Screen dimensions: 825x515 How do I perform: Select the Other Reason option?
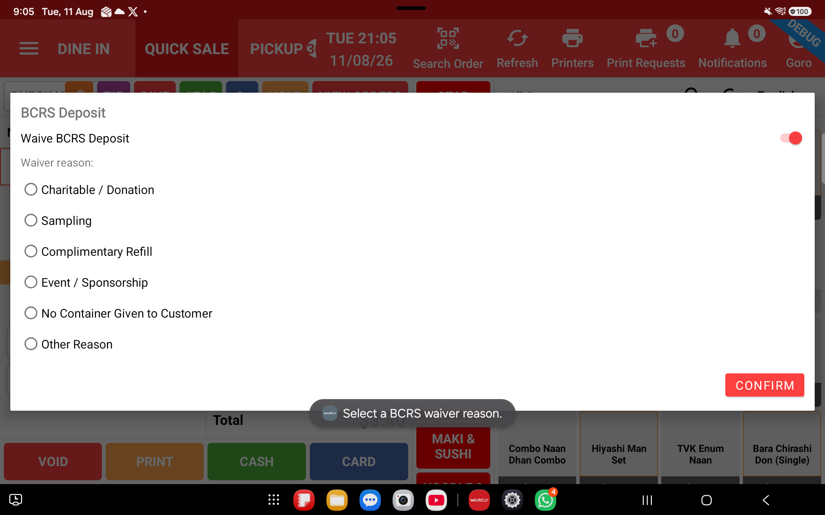pyautogui.click(x=69, y=344)
